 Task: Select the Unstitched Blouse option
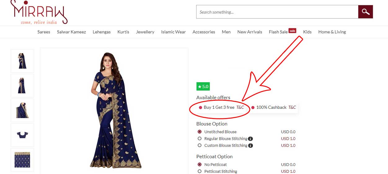pyautogui.click(x=200, y=132)
